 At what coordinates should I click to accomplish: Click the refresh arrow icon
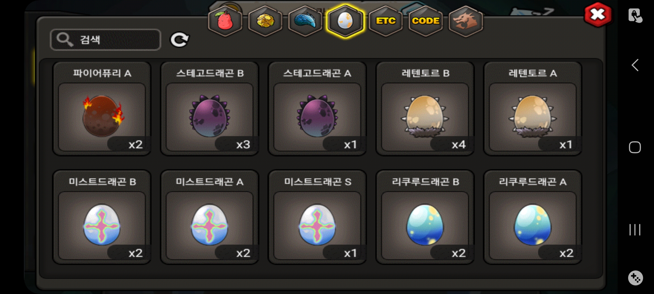point(179,40)
